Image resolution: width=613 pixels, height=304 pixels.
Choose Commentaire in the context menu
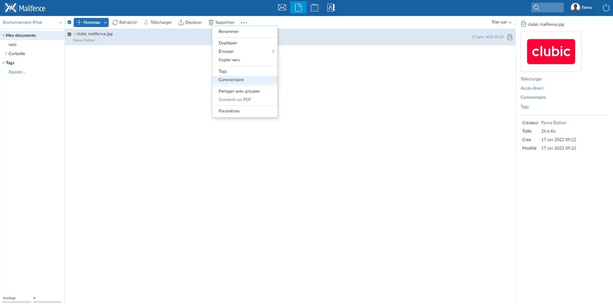pos(245,80)
